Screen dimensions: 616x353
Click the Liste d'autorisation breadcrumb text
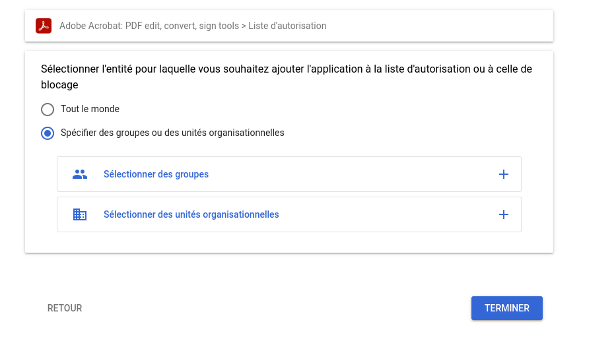pos(287,26)
